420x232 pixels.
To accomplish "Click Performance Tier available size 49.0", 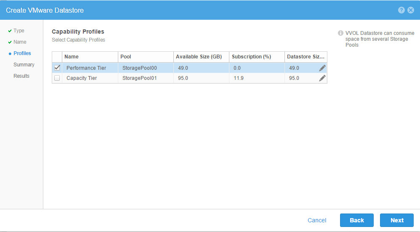I will tap(183, 68).
